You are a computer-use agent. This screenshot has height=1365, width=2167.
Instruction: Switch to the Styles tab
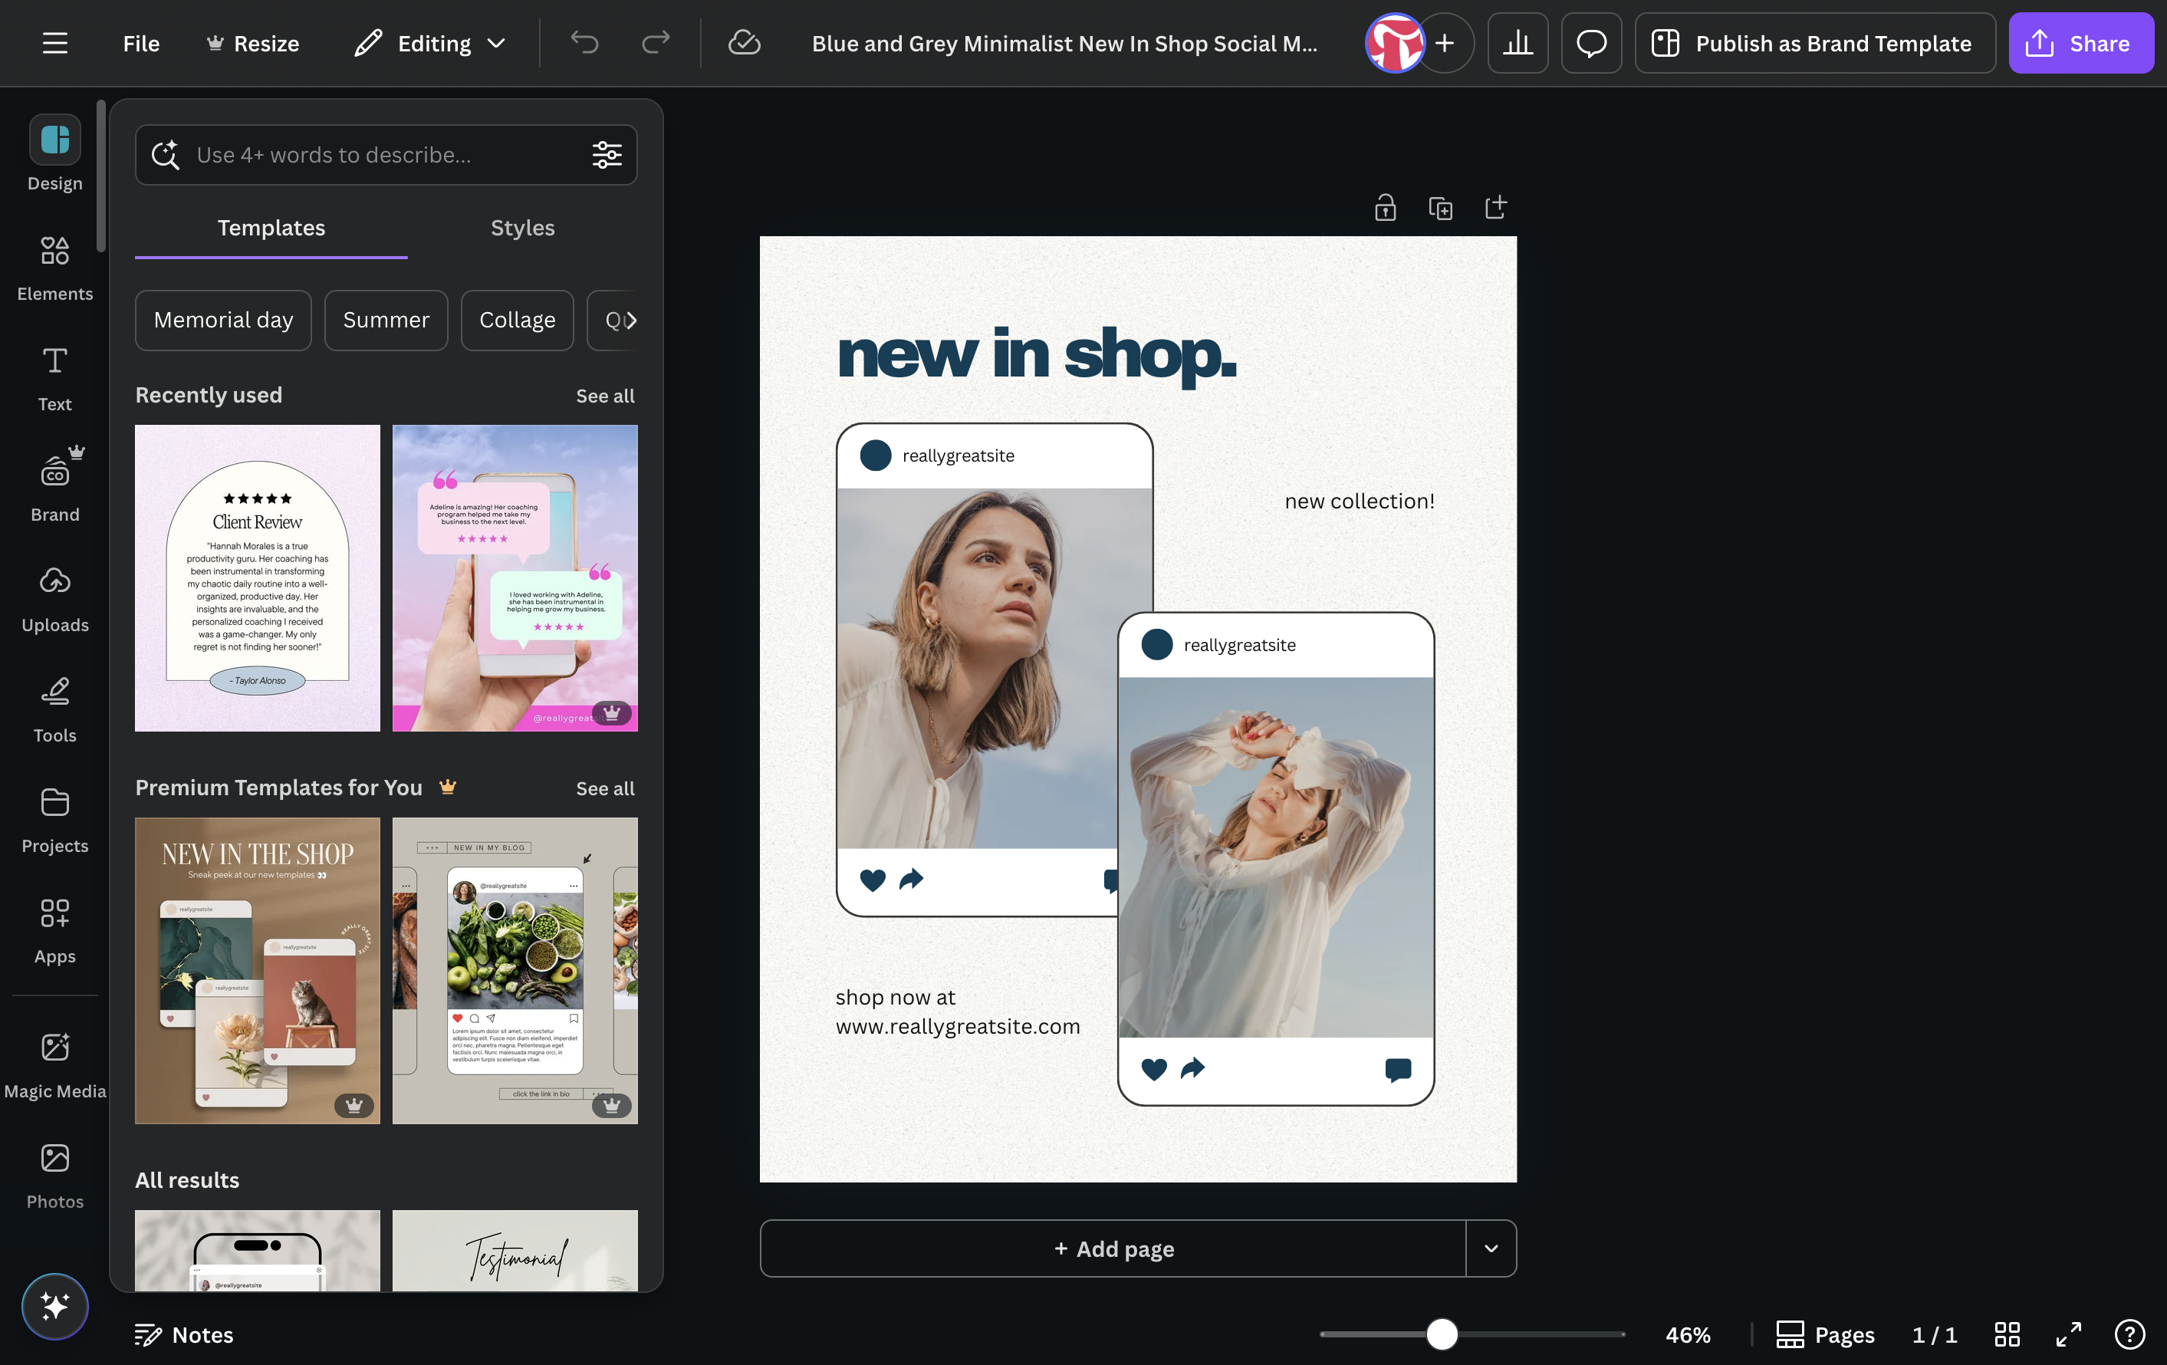click(523, 228)
